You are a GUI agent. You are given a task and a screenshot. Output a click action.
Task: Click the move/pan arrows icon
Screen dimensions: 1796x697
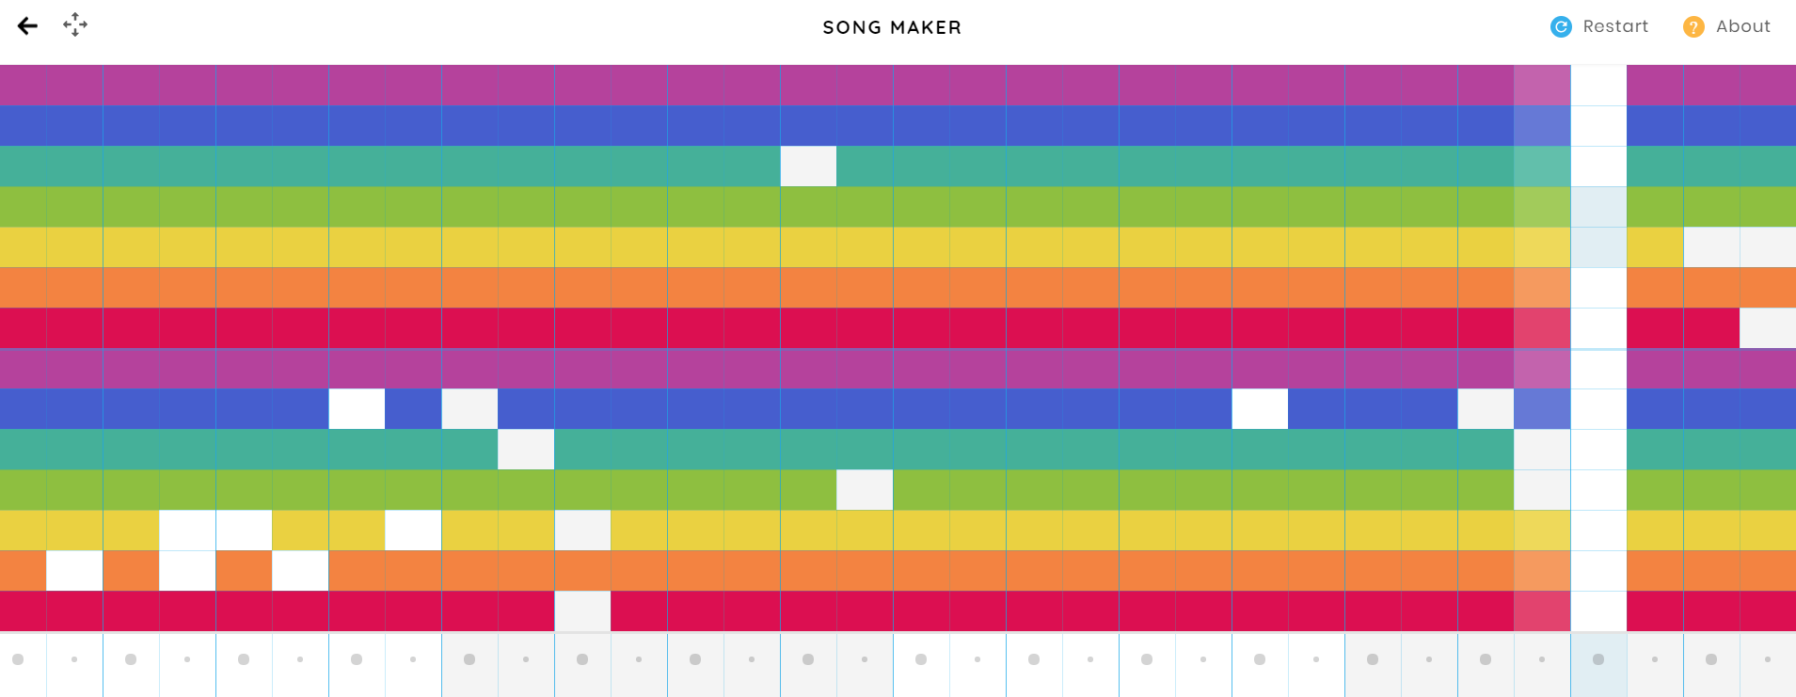tap(75, 24)
